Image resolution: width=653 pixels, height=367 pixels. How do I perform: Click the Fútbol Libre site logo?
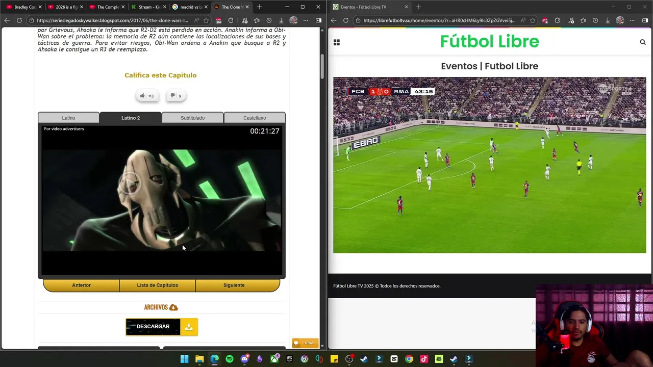490,41
